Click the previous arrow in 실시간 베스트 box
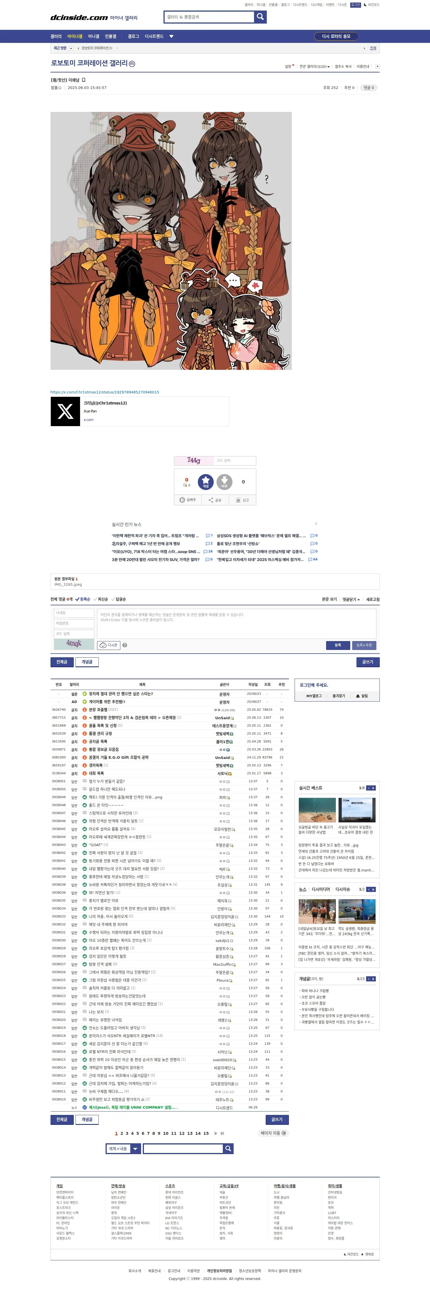The height and width of the screenshot is (1295, 430). (369, 788)
